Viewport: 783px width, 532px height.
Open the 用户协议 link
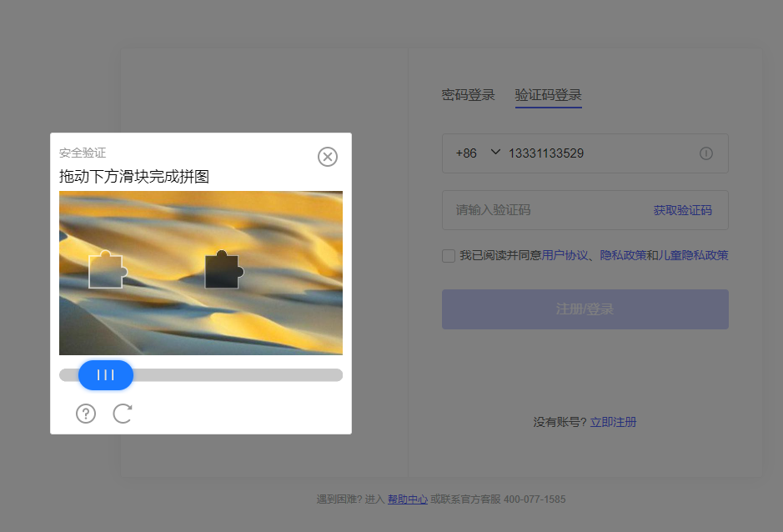[565, 256]
